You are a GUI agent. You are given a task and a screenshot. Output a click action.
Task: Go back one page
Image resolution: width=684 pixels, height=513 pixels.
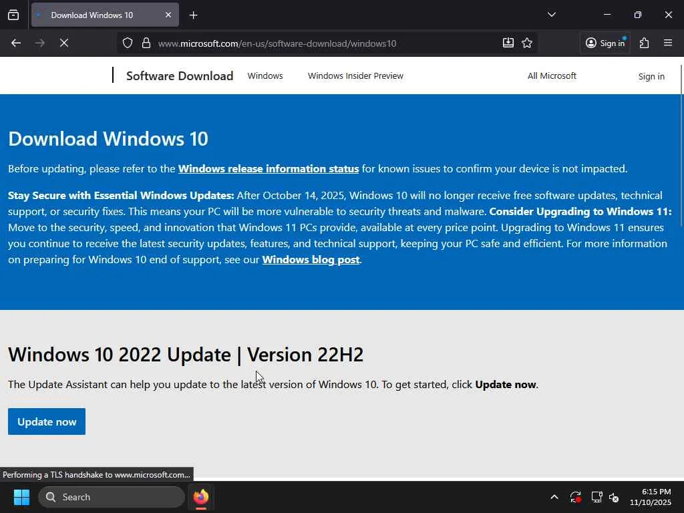[16, 43]
